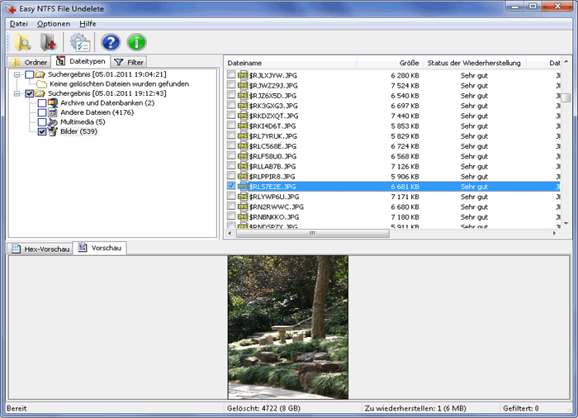Select the file $RLPPIR8.JPG
578x418 pixels.
[272, 176]
